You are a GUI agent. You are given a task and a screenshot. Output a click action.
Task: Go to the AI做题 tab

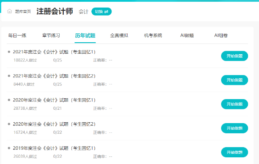187,36
